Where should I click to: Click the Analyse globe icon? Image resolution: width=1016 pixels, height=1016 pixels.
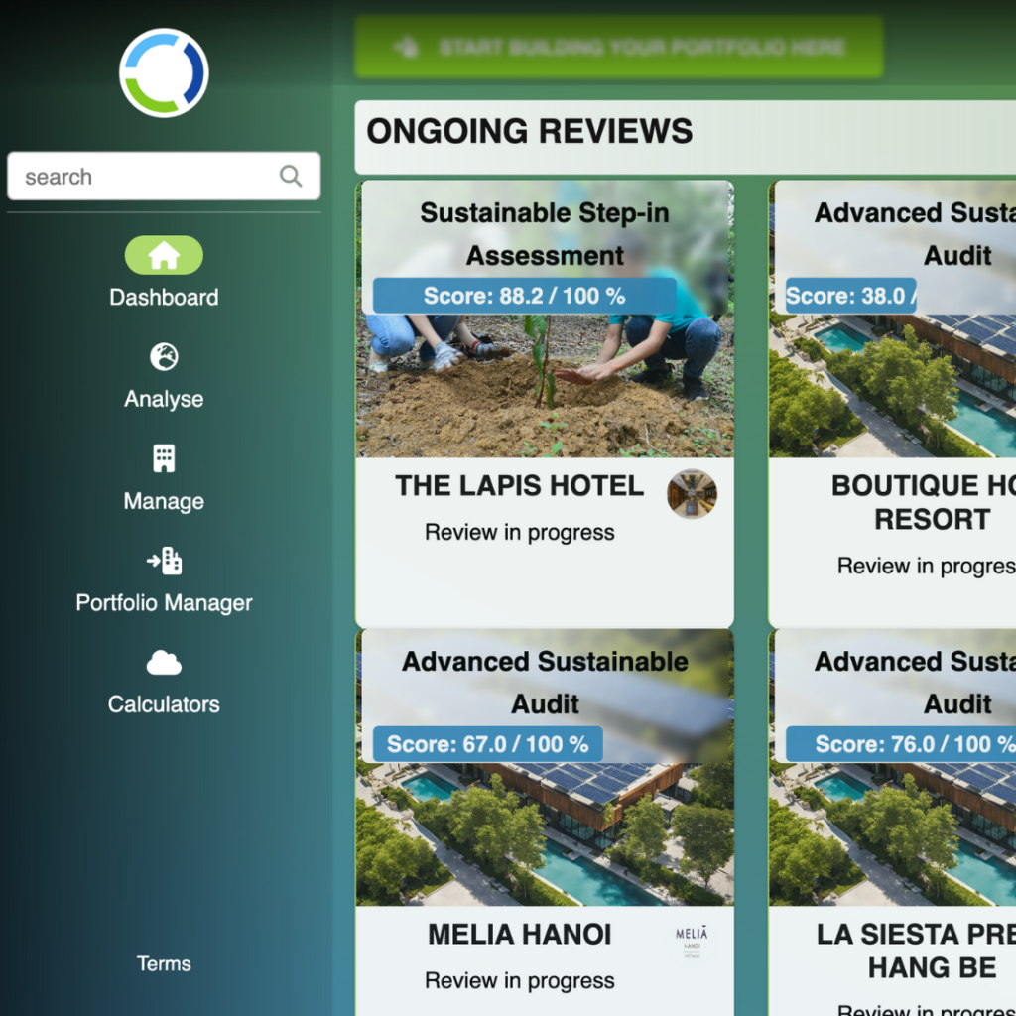click(164, 357)
